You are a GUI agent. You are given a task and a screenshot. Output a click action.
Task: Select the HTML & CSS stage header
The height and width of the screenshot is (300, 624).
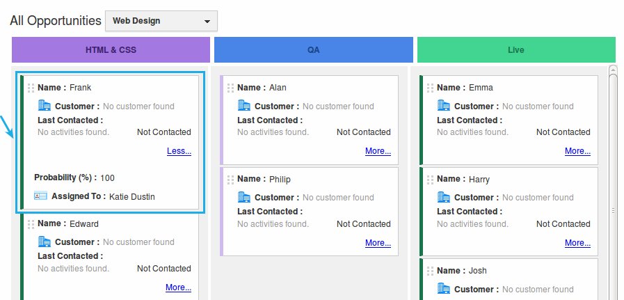(111, 50)
